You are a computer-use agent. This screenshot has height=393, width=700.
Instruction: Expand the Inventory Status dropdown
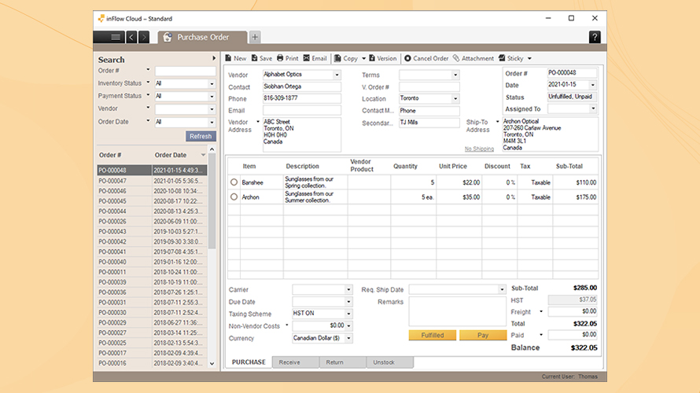212,83
